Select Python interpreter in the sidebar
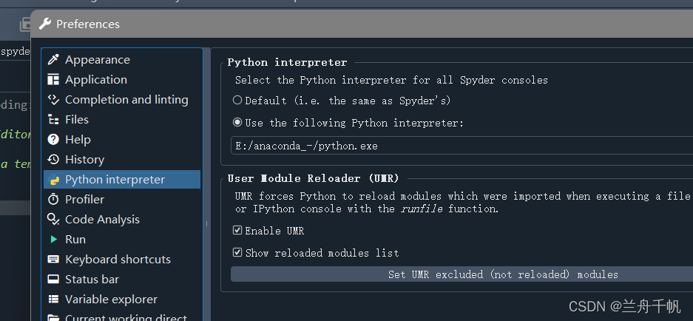 (115, 180)
